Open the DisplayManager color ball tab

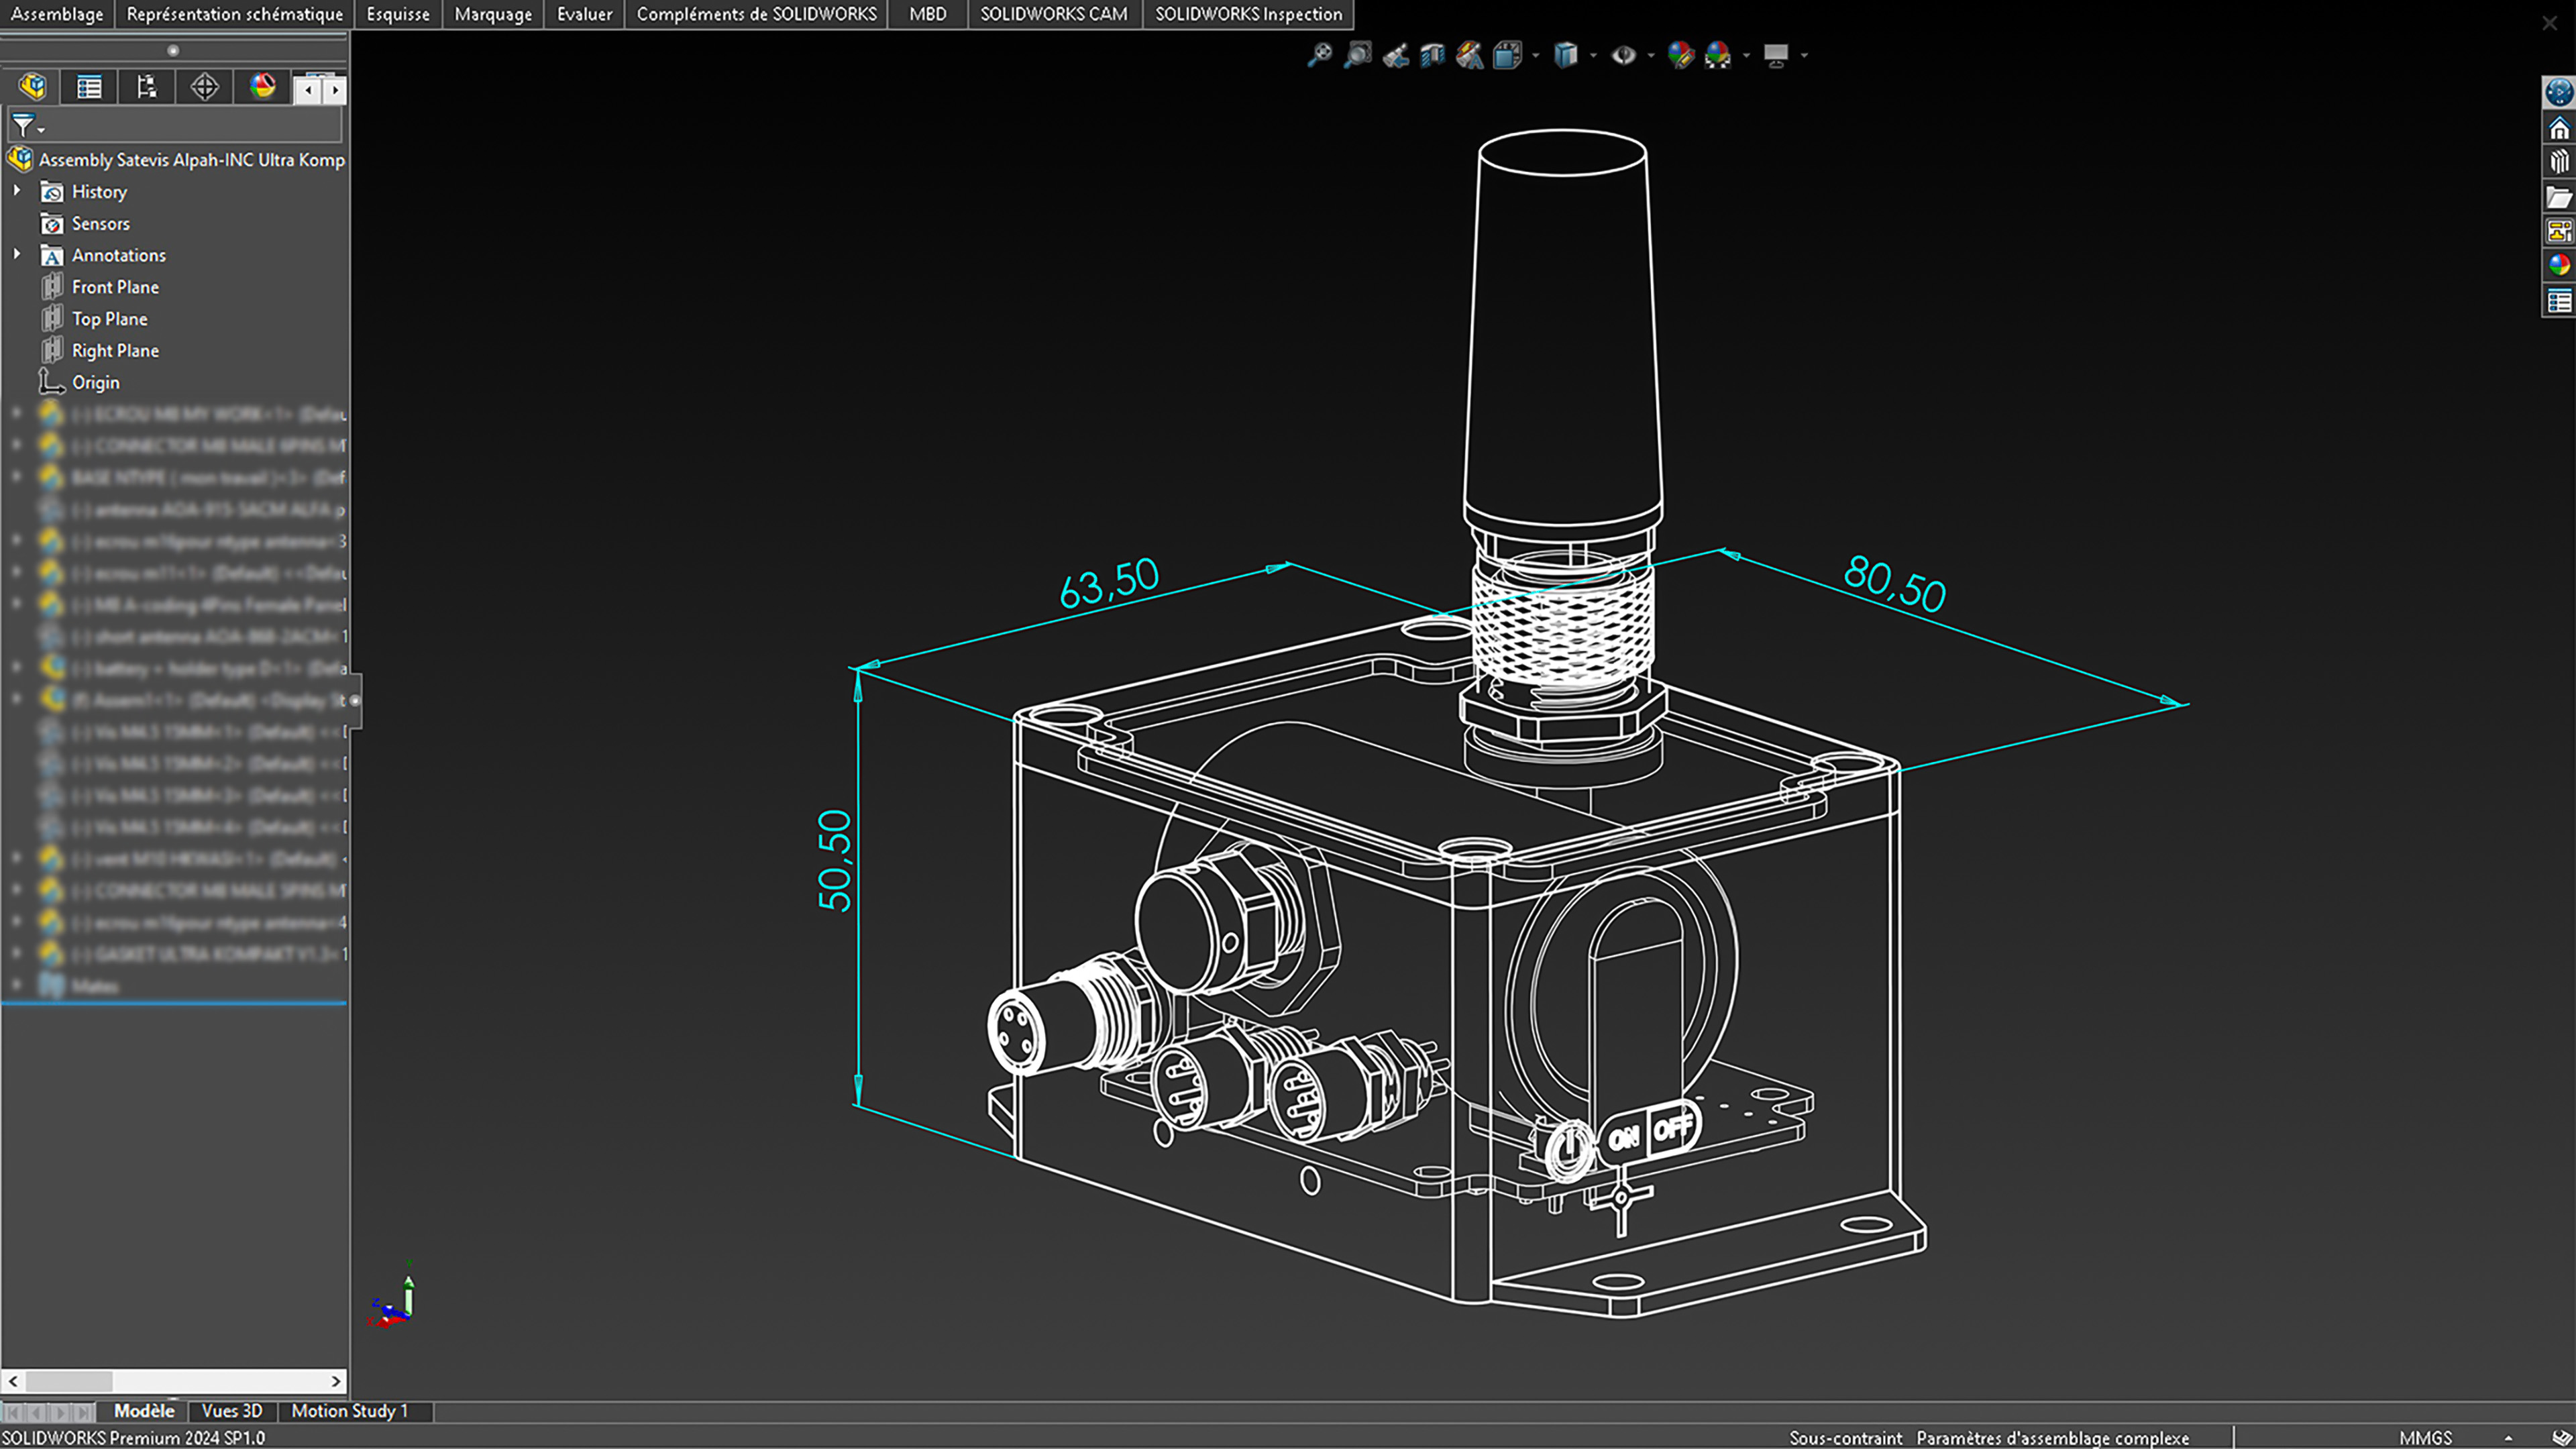[x=263, y=87]
